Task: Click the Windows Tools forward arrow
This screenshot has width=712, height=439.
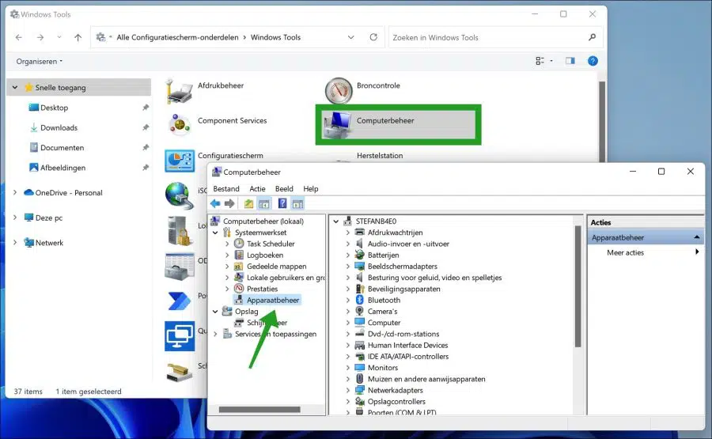Action: click(x=40, y=38)
